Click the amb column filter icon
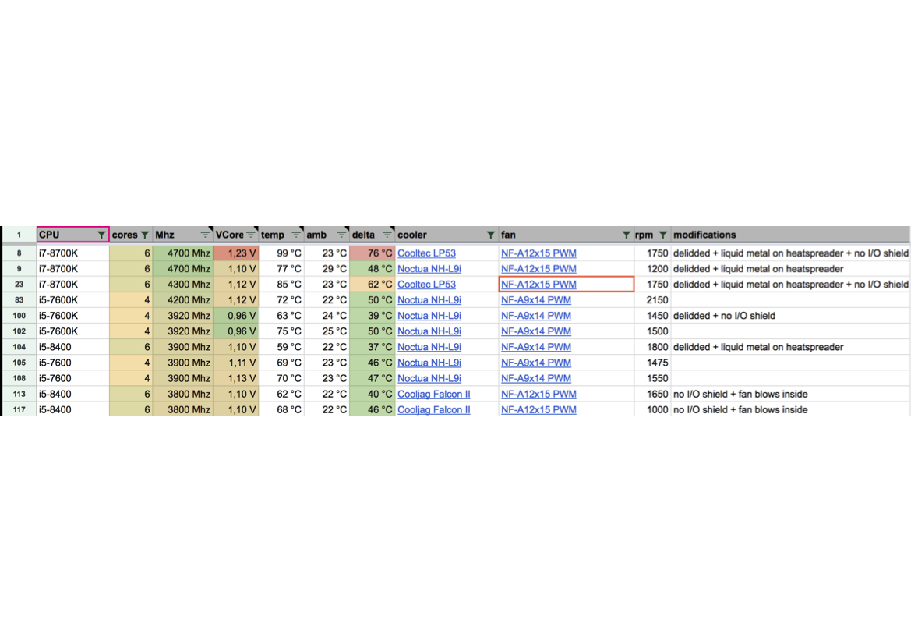Screen dimensions: 911x644 pos(341,235)
